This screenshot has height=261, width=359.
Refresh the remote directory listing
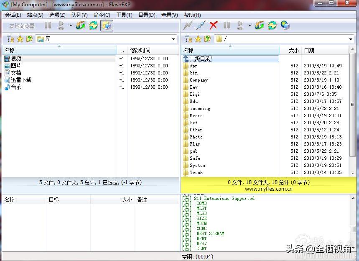click(x=272, y=25)
